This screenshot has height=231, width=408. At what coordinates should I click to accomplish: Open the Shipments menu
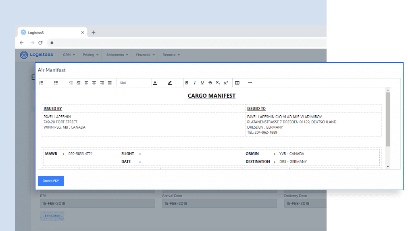tap(117, 55)
